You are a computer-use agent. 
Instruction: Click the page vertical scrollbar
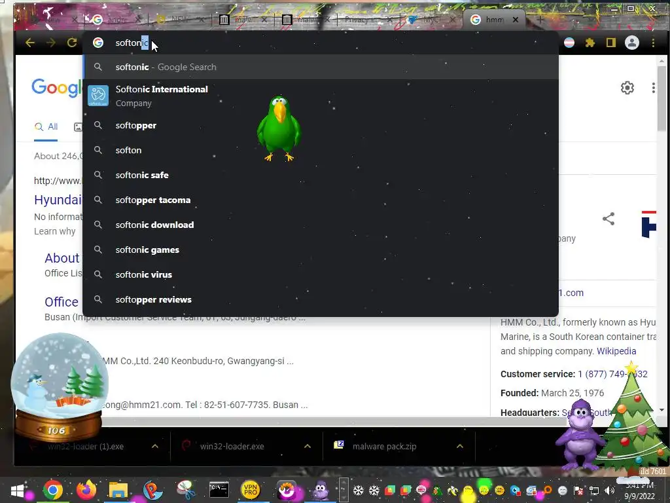tap(661, 98)
